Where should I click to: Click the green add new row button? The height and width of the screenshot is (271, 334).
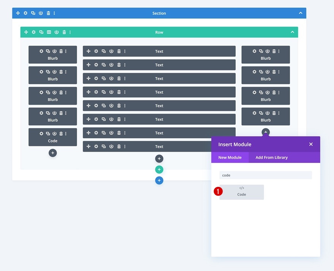tap(159, 169)
